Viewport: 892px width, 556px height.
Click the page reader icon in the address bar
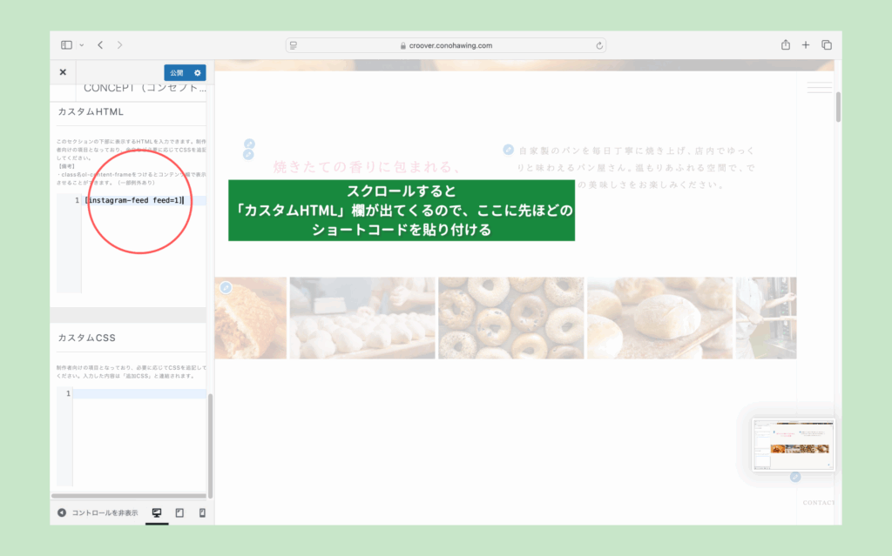294,45
